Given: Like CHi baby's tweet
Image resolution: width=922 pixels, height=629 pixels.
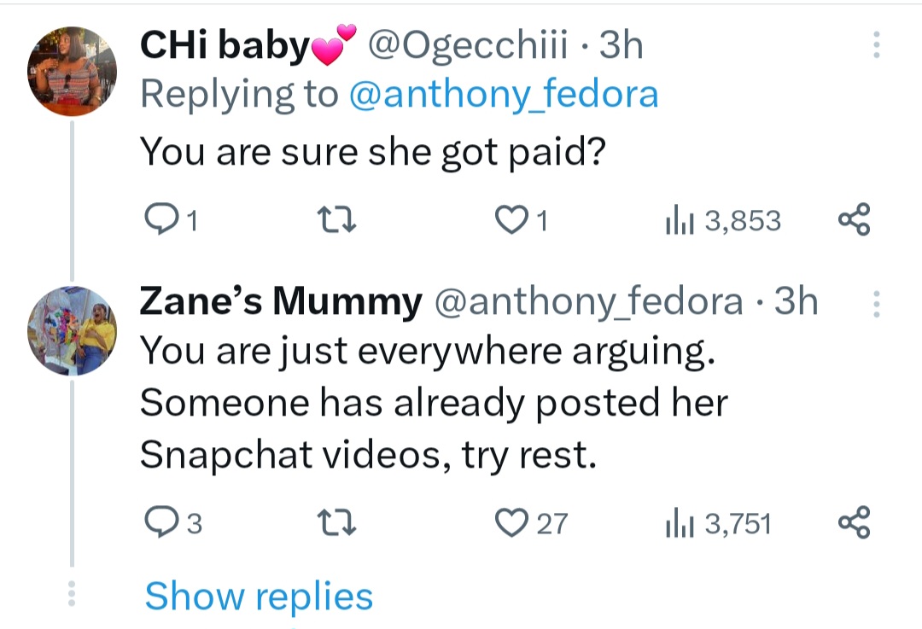Looking at the screenshot, I should point(513,220).
